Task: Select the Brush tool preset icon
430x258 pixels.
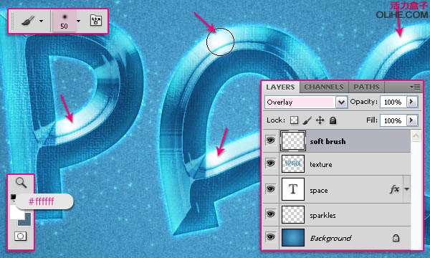Action: click(x=28, y=21)
